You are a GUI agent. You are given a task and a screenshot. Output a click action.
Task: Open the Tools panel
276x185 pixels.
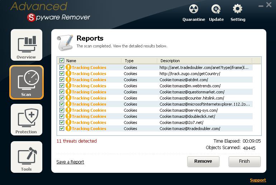click(x=27, y=157)
